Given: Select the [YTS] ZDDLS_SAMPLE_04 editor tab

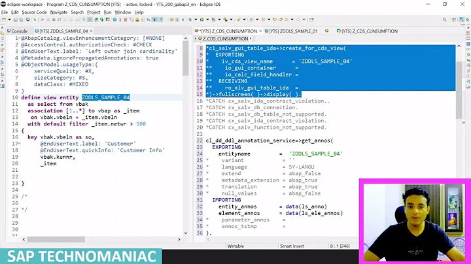Looking at the screenshot, I should point(61,31).
